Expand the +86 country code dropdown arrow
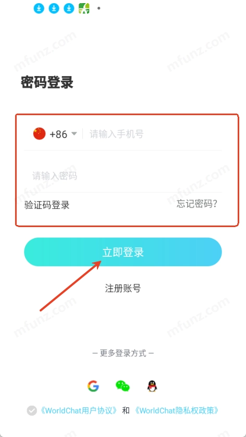The image size is (246, 437). coord(74,134)
